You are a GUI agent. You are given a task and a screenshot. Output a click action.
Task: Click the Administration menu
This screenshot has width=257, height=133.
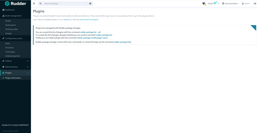coord(15,67)
